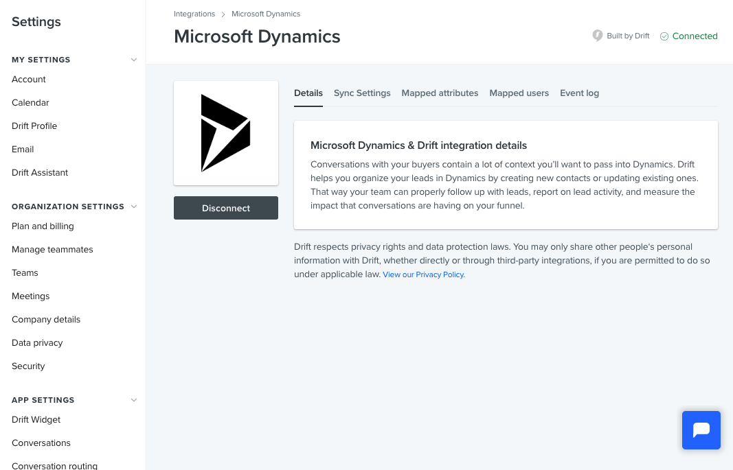Collapse the Organization Settings section
Viewport: 733px width, 470px height.
134,207
